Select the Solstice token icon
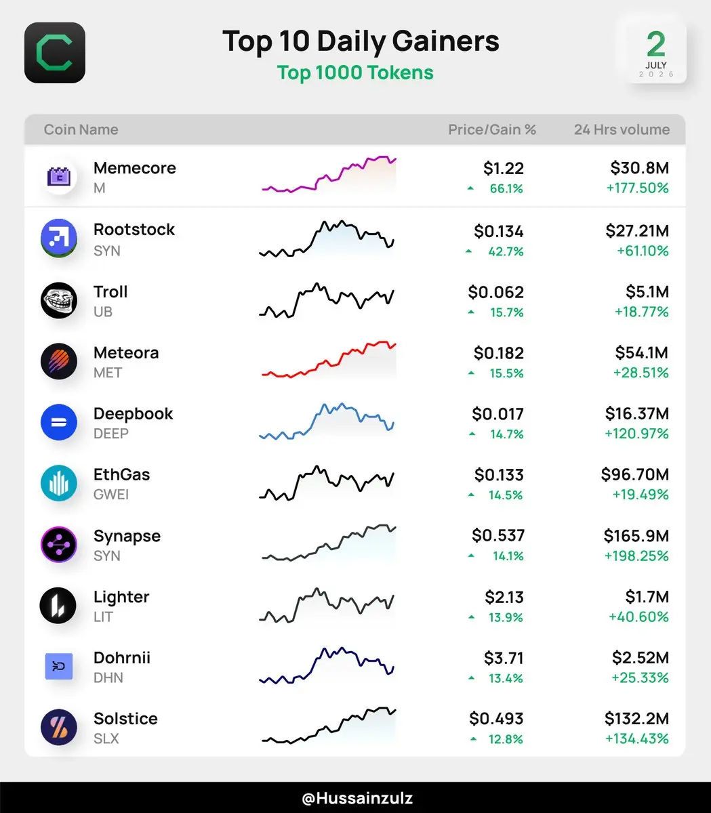 (59, 727)
